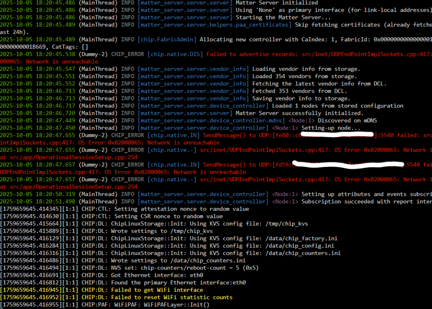Select "Using 'None' as primary interface" message
Viewport: 432px width, 309px height.
tap(290, 10)
